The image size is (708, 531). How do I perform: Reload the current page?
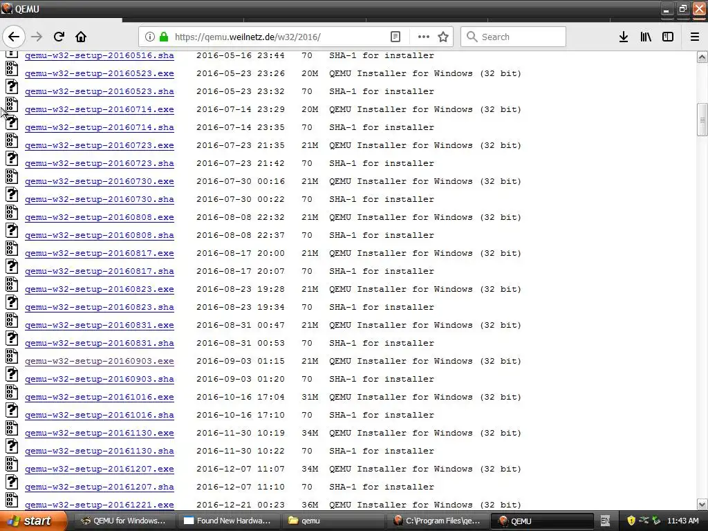[x=59, y=37]
